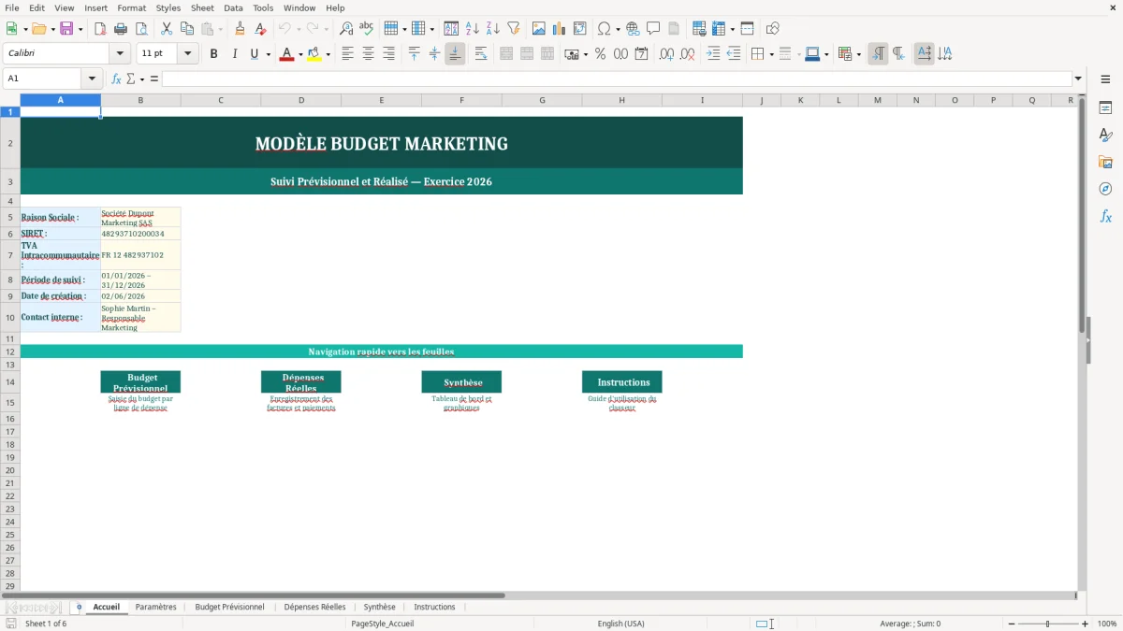Insert a comment
1123x631 pixels.
tap(654, 29)
